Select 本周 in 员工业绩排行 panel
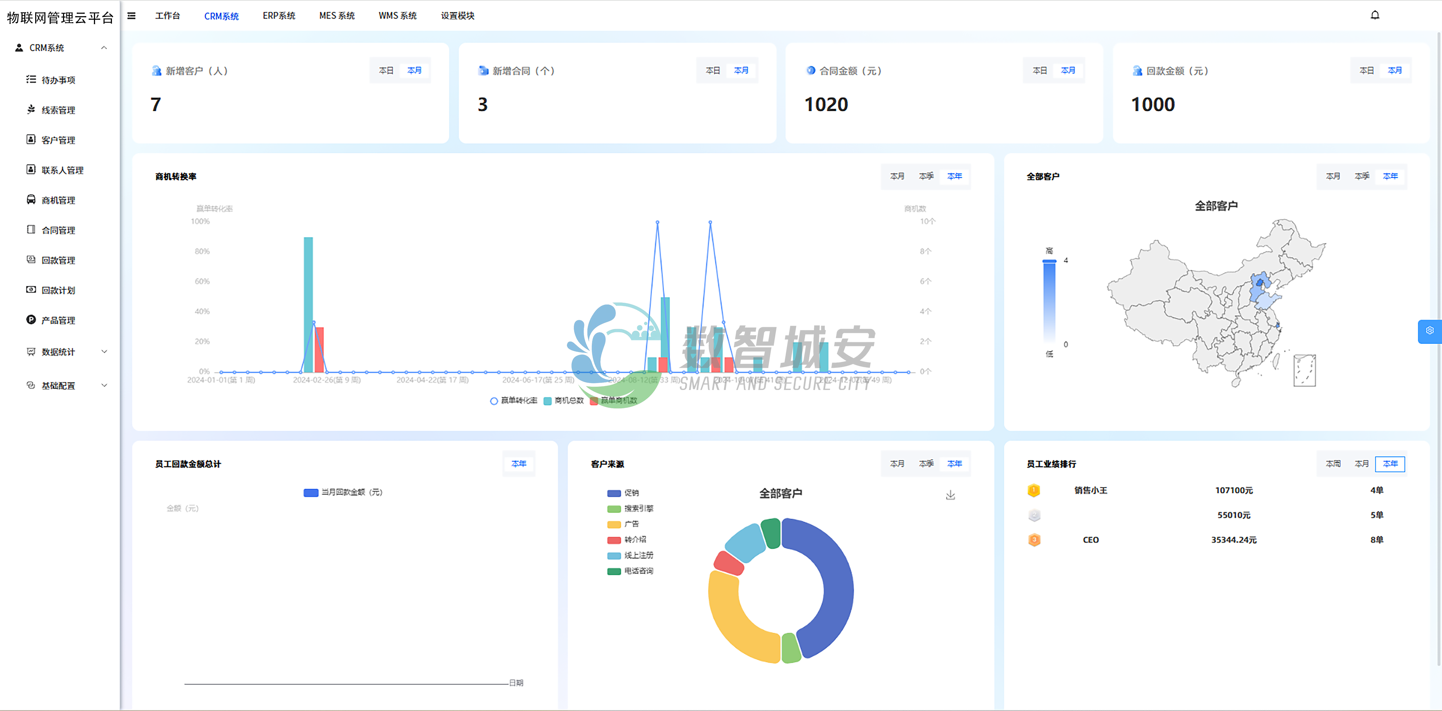This screenshot has height=711, width=1442. point(1332,464)
